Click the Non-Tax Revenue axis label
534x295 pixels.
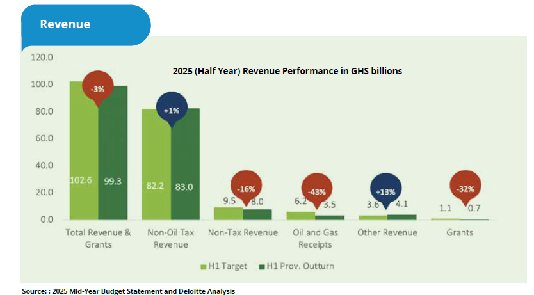coord(243,232)
